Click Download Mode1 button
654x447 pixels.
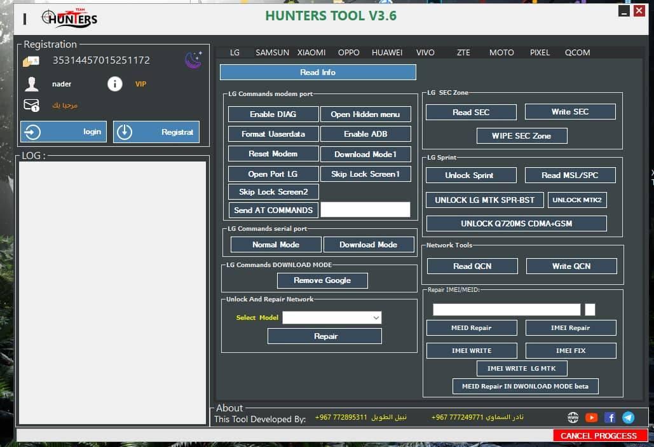[x=365, y=154]
